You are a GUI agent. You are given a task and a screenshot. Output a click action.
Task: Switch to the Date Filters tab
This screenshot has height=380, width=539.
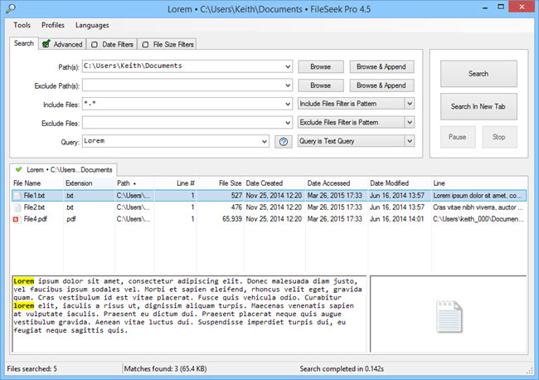point(112,44)
